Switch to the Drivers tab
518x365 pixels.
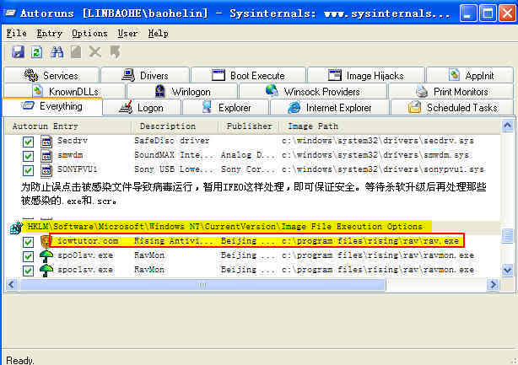[145, 75]
